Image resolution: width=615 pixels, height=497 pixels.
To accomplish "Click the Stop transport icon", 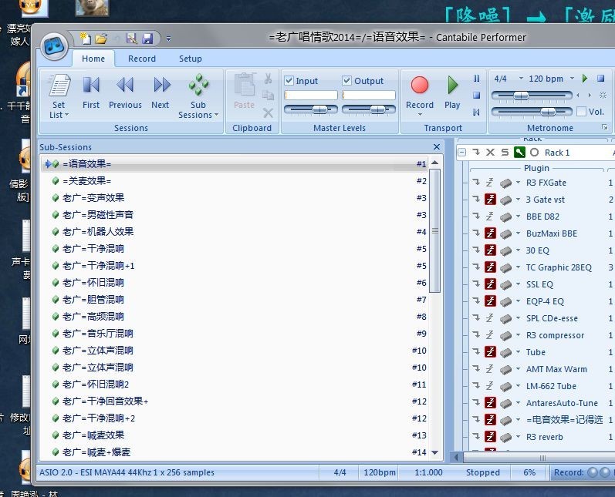I will pos(477,96).
